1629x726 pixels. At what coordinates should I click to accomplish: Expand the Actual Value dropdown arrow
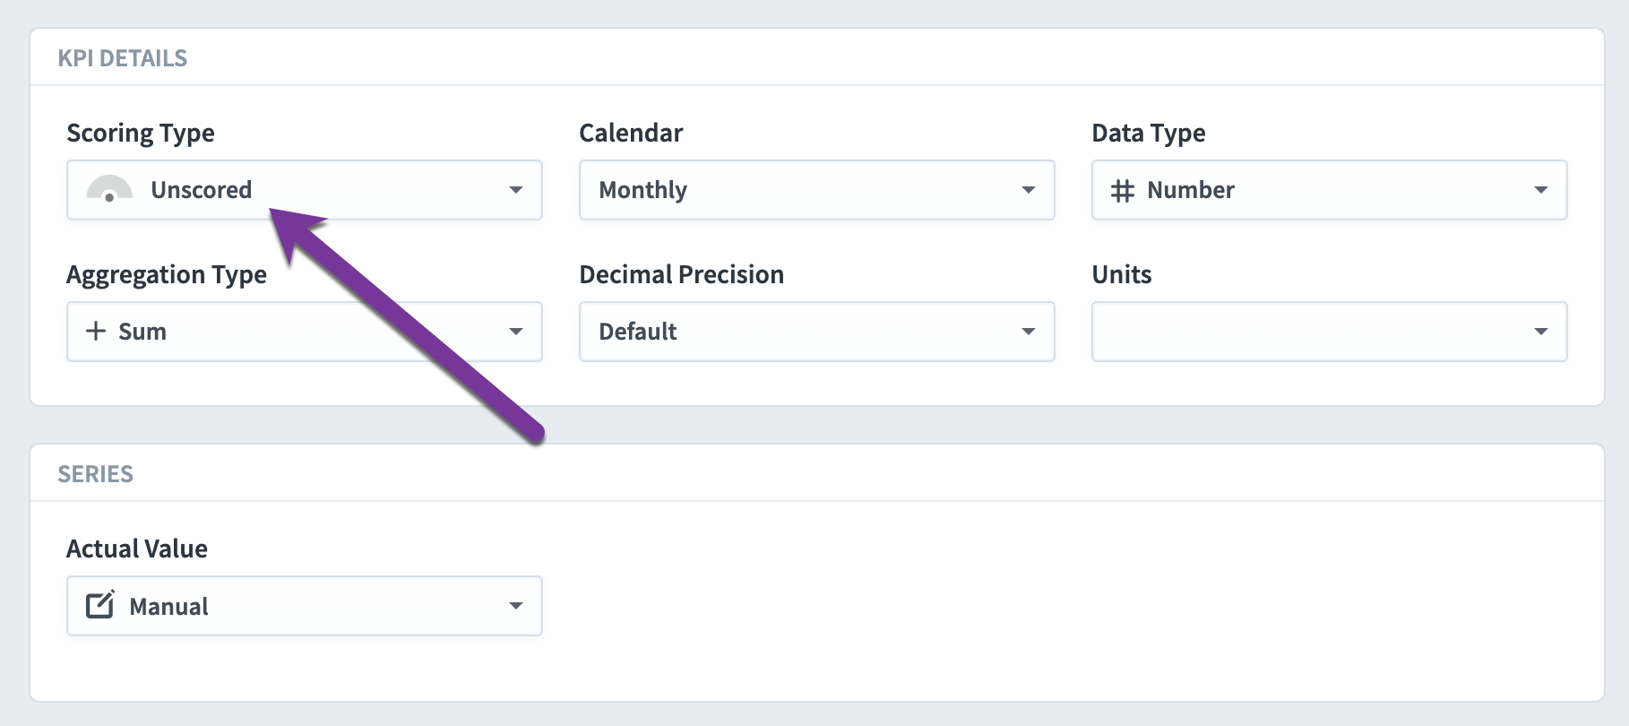[x=516, y=606]
